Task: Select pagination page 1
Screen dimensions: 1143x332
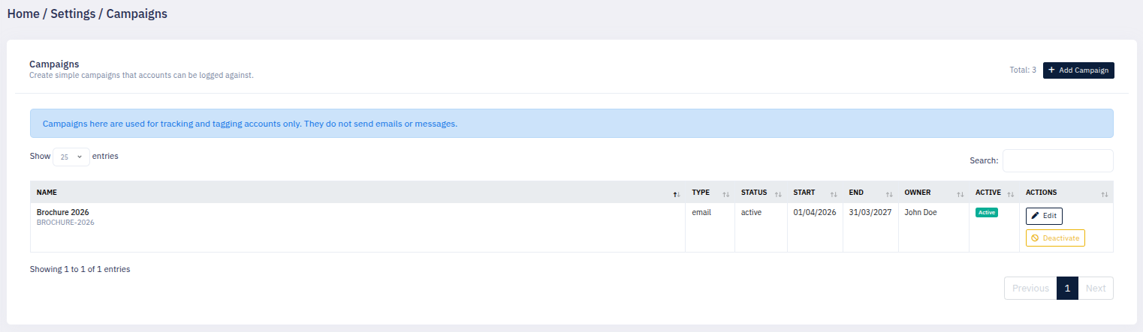Action: (x=1067, y=289)
